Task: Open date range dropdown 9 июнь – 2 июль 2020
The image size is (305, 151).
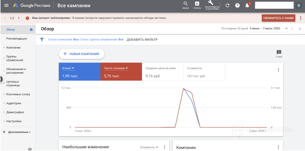Action: [269, 29]
